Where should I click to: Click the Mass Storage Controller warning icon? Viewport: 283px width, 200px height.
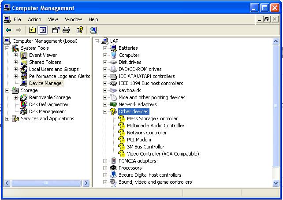122,119
